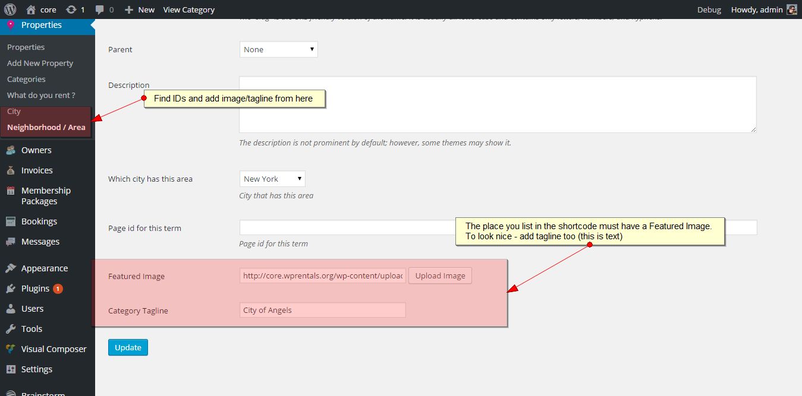Click the Visual Composer icon
802x396 pixels.
[11, 349]
